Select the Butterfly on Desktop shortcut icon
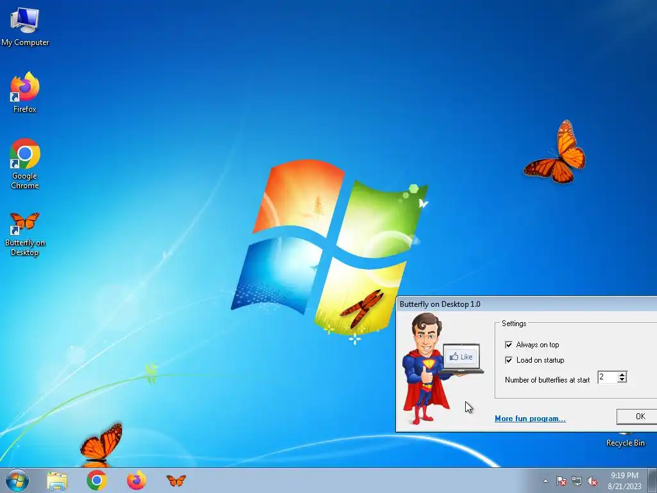The image size is (657, 493). 25,234
